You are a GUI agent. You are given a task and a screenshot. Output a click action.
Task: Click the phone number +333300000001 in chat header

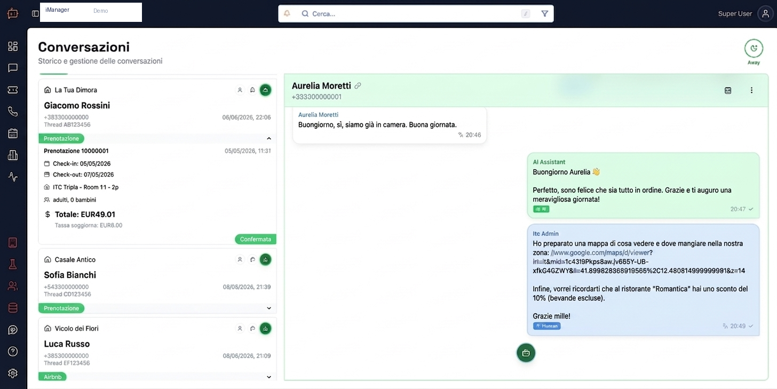pyautogui.click(x=316, y=97)
